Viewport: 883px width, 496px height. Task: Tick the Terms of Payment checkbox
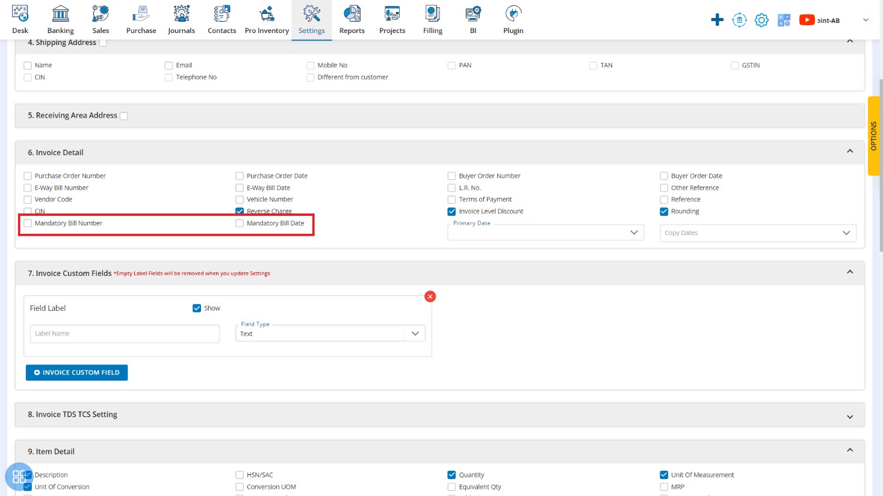tap(451, 200)
